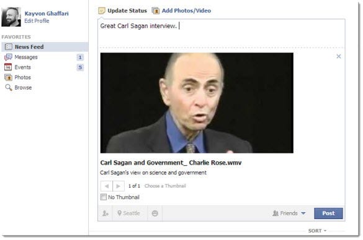Click the Photos icon in sidebar
The width and height of the screenshot is (363, 240).
coord(8,77)
